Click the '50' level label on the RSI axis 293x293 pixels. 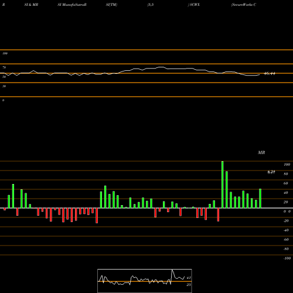click(4, 77)
